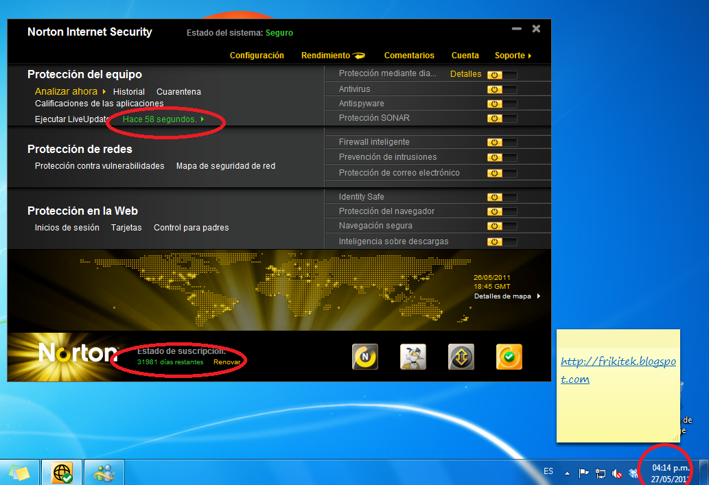Screen dimensions: 709x485
Task: Open Control para padres
Action: (x=191, y=228)
